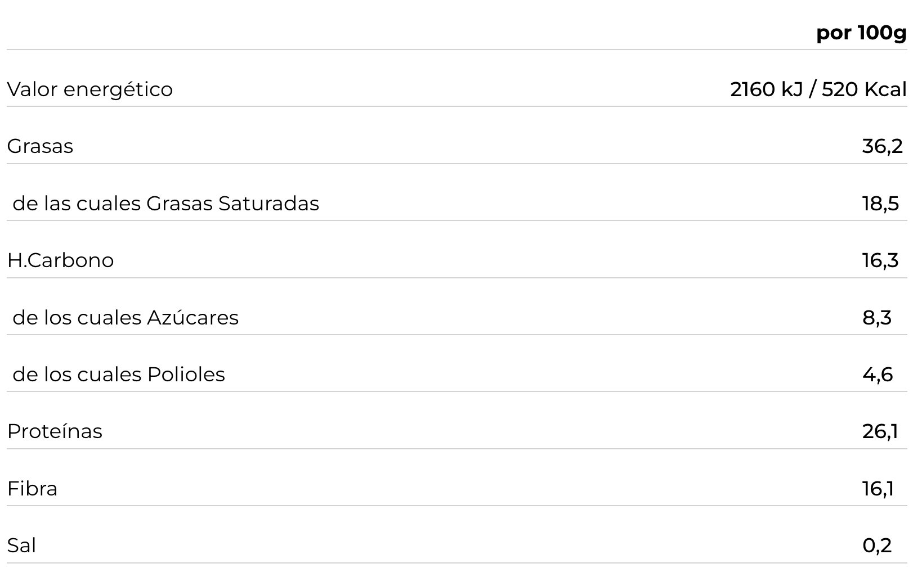922x586 pixels.
Task: Click the 'por 100g' column header
Action: 861,33
